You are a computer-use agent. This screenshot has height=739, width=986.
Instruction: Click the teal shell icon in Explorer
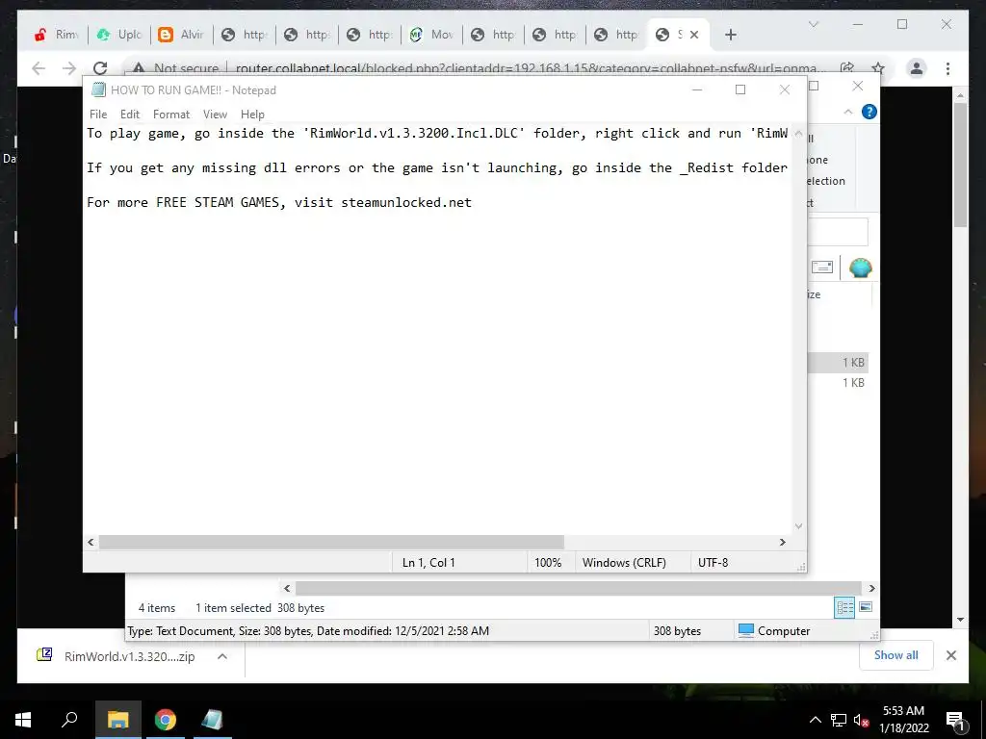(860, 268)
